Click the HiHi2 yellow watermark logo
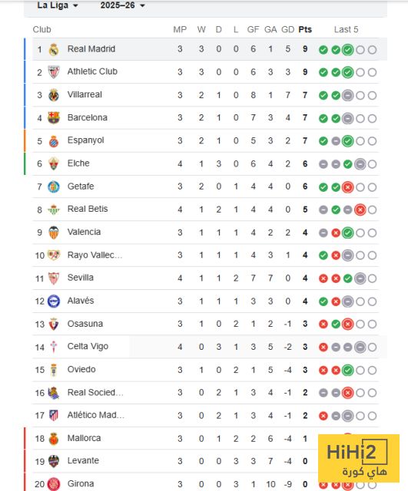The width and height of the screenshot is (408, 491). pyautogui.click(x=359, y=458)
